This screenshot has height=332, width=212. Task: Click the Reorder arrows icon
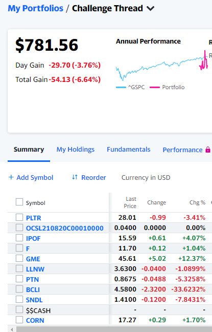75,177
